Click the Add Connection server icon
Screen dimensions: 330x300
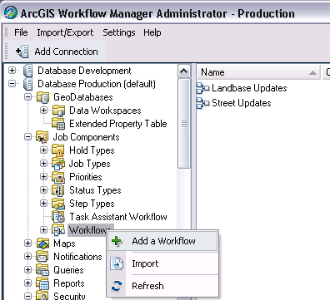[x=22, y=52]
